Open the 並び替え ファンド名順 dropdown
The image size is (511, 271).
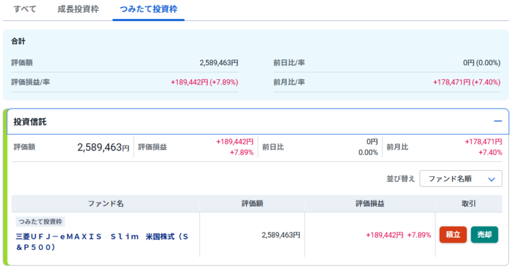coord(461,178)
